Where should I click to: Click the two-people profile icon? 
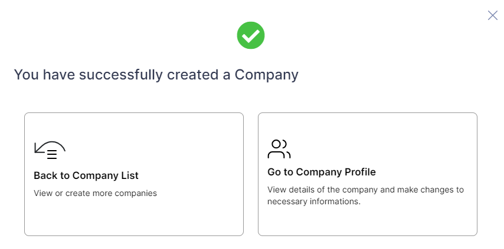pyautogui.click(x=279, y=149)
